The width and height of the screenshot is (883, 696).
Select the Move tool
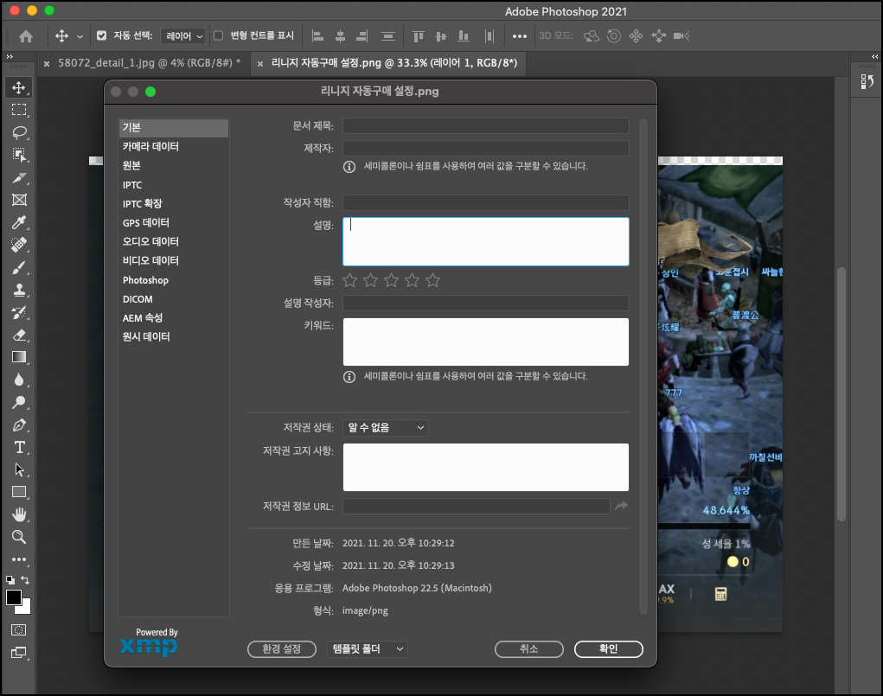point(19,88)
